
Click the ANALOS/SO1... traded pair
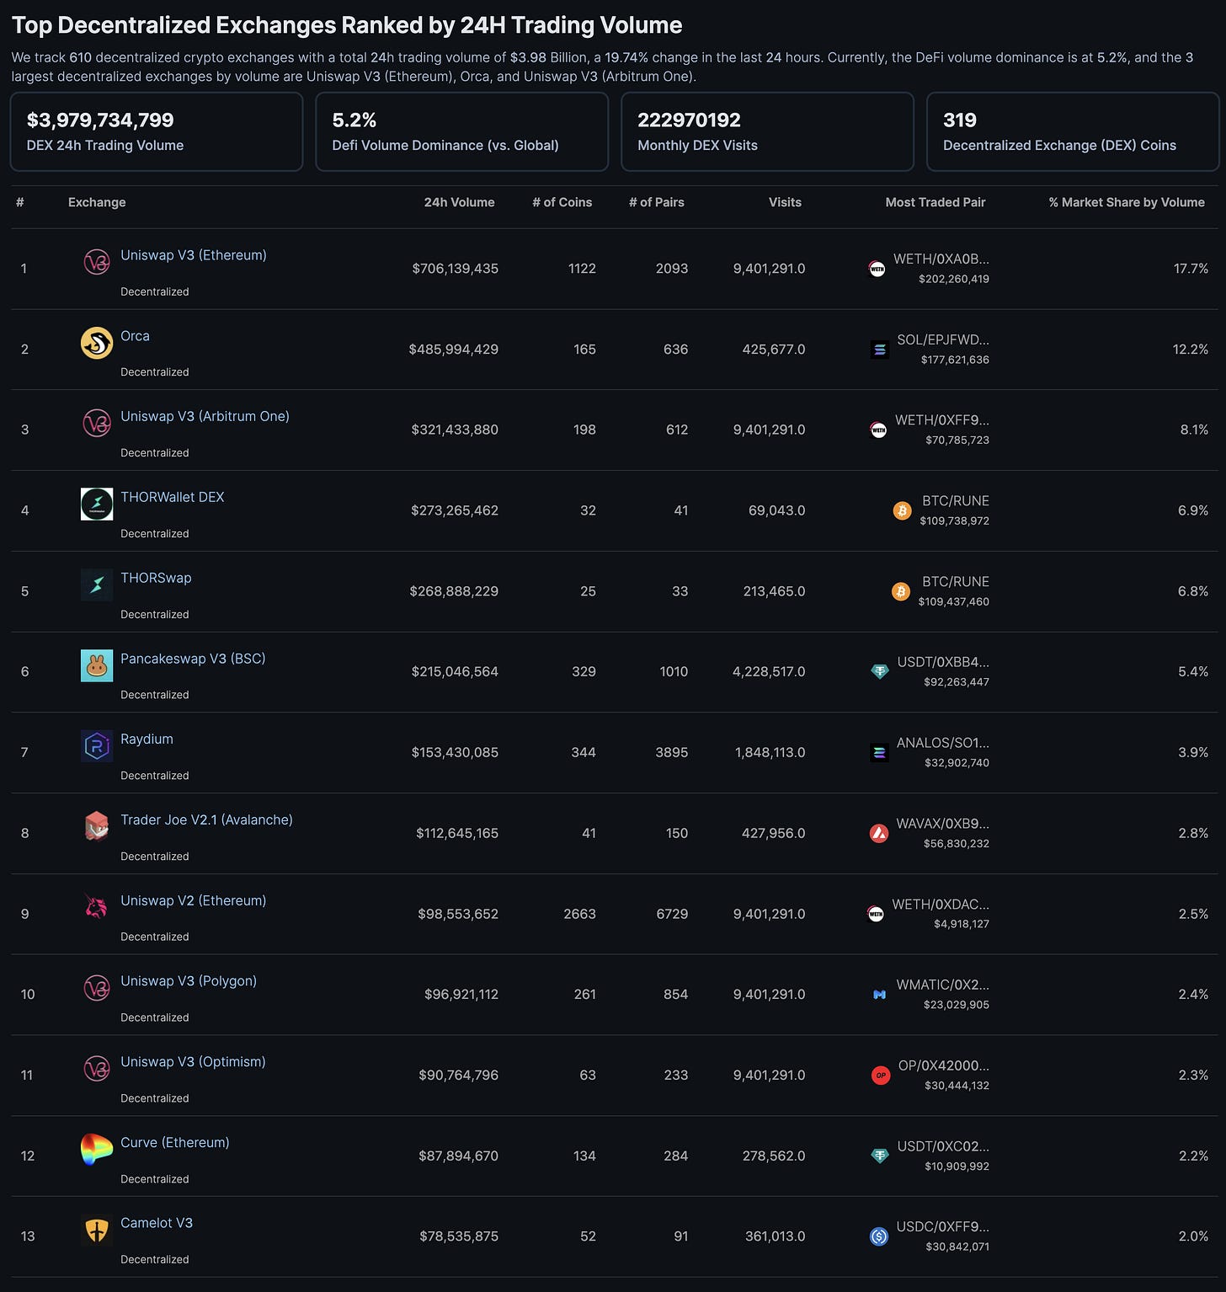click(943, 743)
